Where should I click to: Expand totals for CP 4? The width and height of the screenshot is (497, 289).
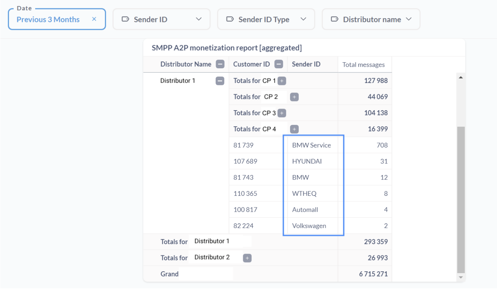click(x=294, y=129)
